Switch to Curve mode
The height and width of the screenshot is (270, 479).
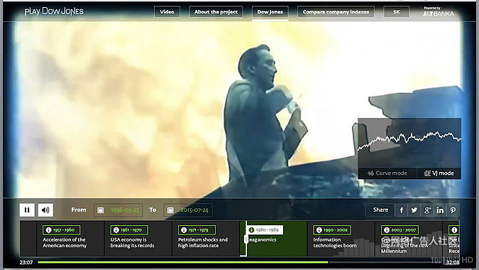(x=387, y=173)
